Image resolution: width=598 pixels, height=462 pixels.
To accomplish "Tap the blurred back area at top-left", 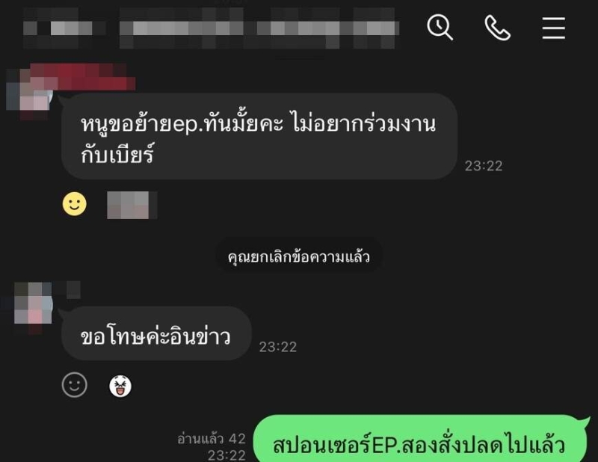I will [64, 28].
